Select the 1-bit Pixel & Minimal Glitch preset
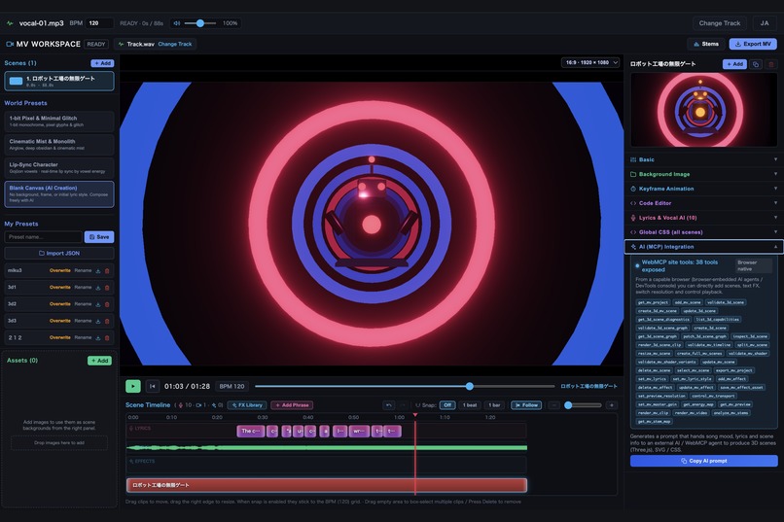Viewport: 784px width, 522px height. [59, 122]
